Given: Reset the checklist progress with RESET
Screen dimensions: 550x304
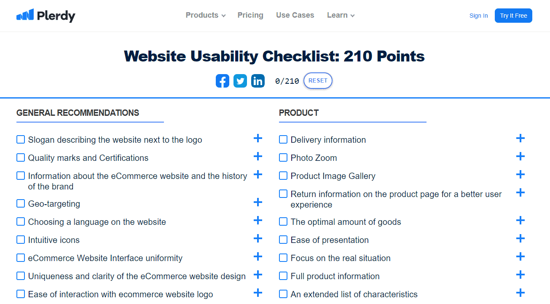Looking at the screenshot, I should pos(318,81).
